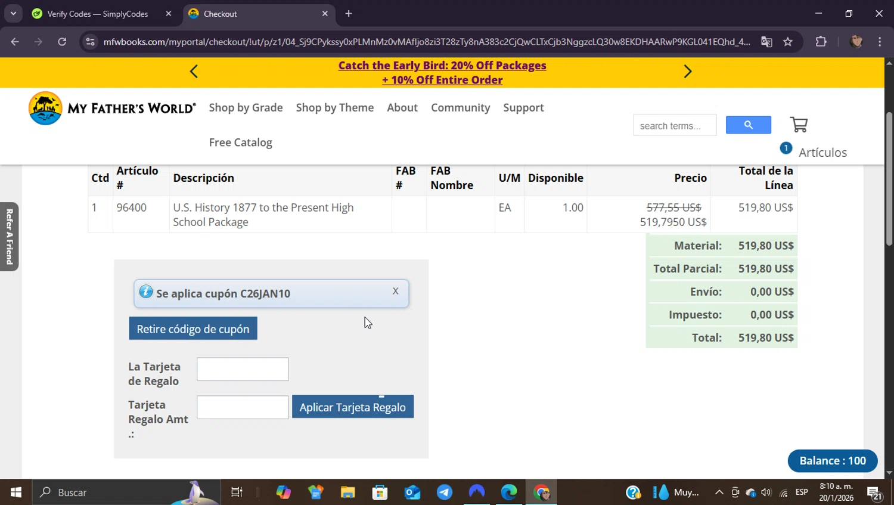This screenshot has height=505, width=894.
Task: Focus the La Tarjeta de Regalo field
Action: [243, 369]
